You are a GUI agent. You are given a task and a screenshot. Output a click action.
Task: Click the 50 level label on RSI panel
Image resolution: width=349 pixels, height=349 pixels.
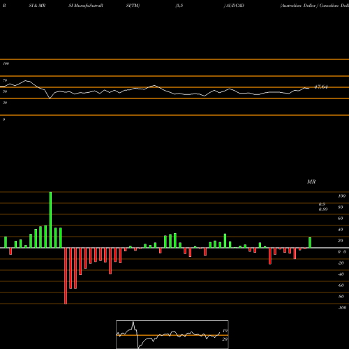(5, 91)
